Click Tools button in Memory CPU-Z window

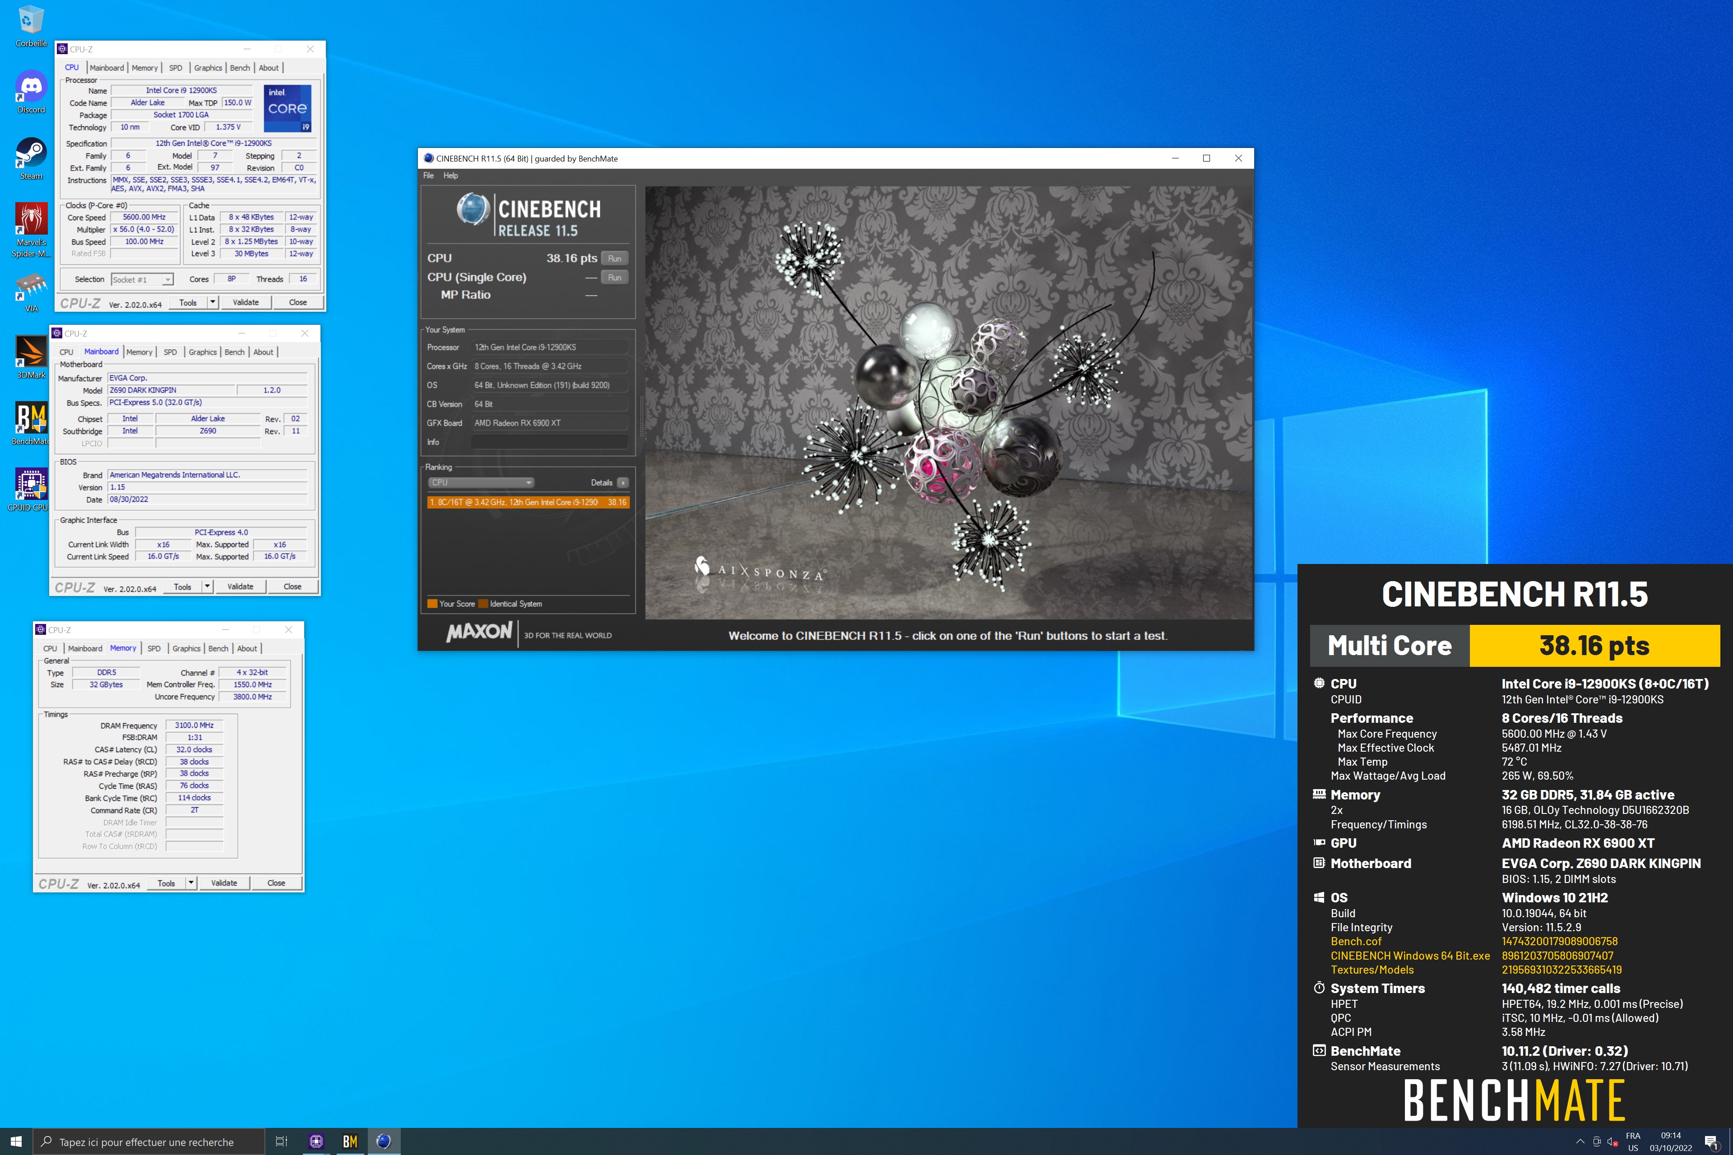tap(167, 882)
